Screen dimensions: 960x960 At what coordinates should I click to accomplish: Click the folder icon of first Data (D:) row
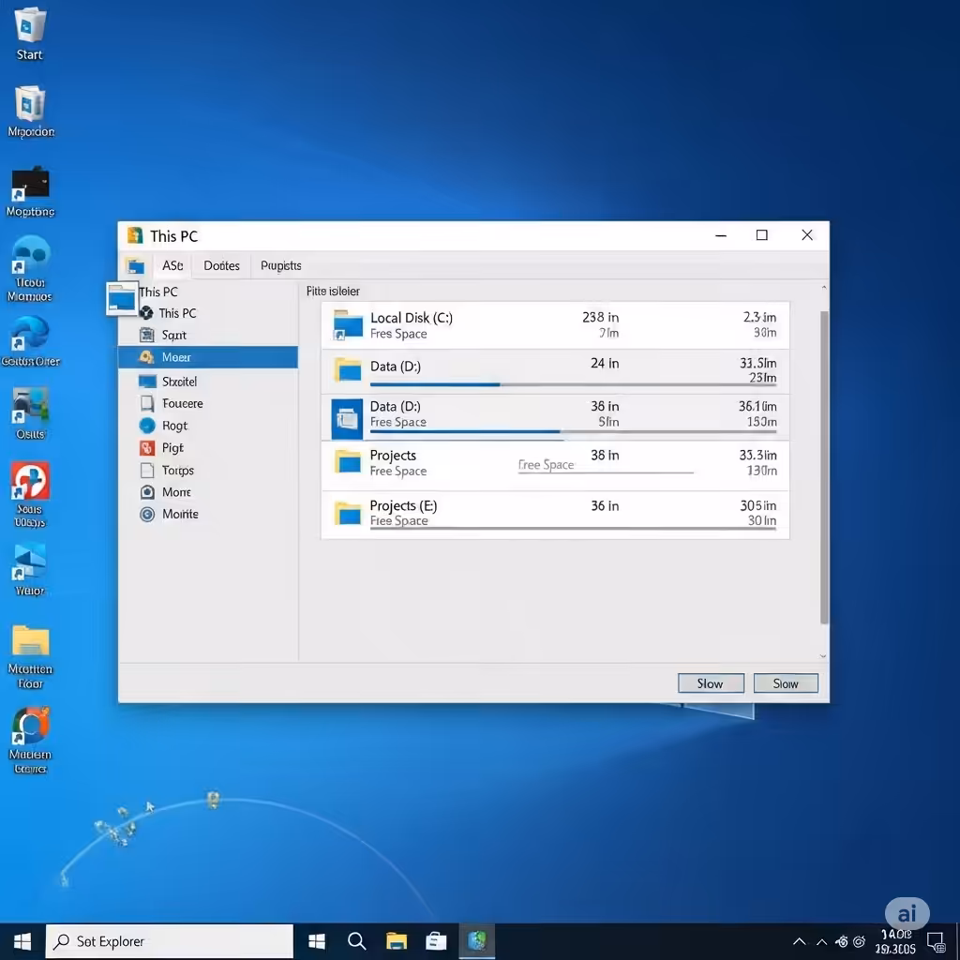pos(347,369)
